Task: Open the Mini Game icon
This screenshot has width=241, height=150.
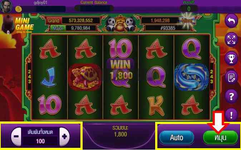Action: 18,25
